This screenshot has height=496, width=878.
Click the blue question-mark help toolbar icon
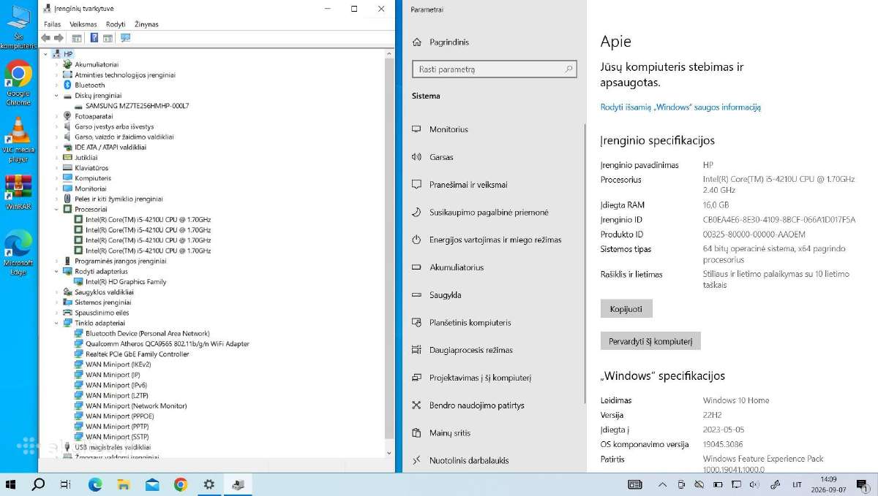94,38
